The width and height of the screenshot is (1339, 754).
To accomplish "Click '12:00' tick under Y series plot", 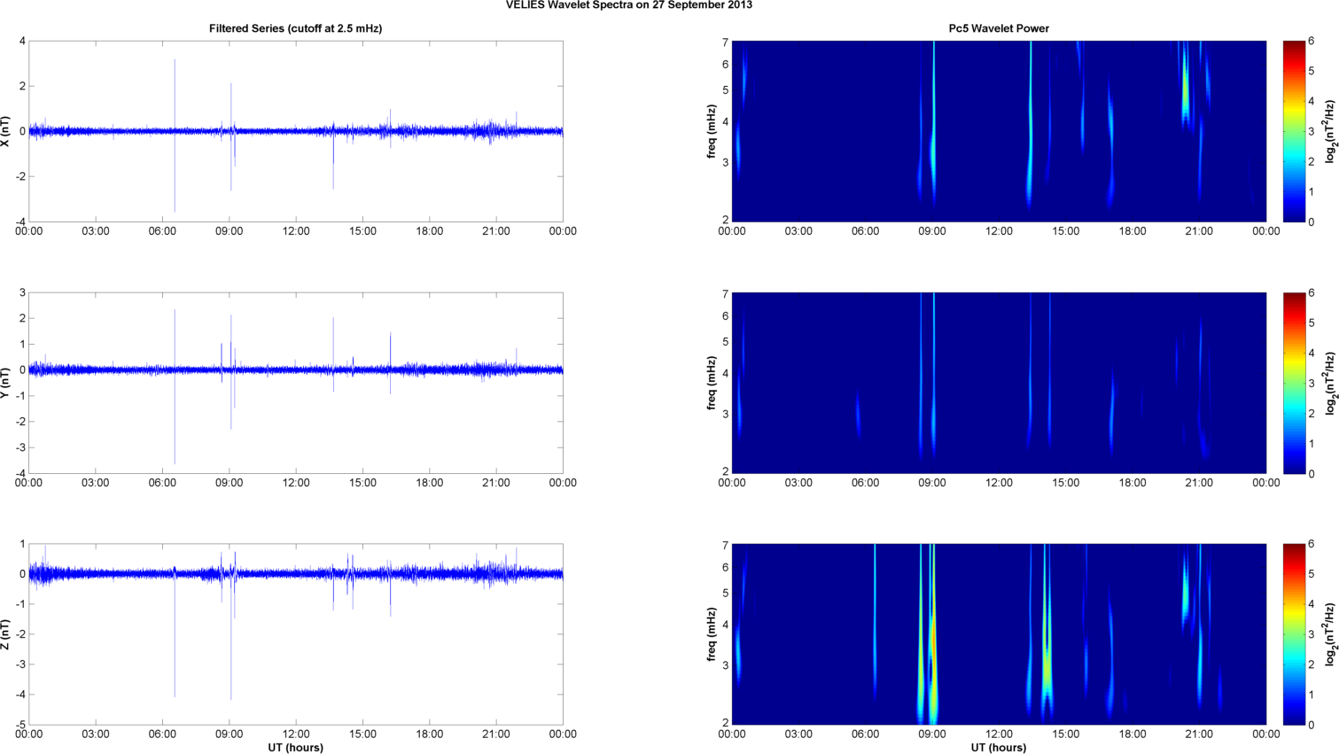I will pyautogui.click(x=296, y=483).
